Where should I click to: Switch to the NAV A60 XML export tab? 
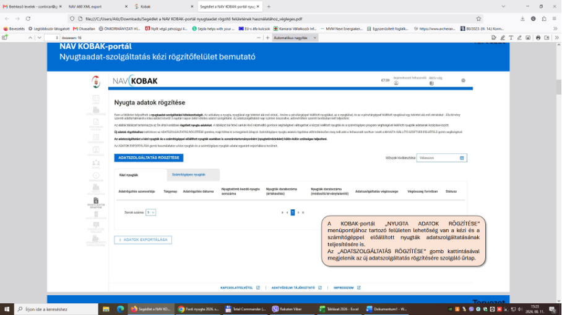click(97, 6)
